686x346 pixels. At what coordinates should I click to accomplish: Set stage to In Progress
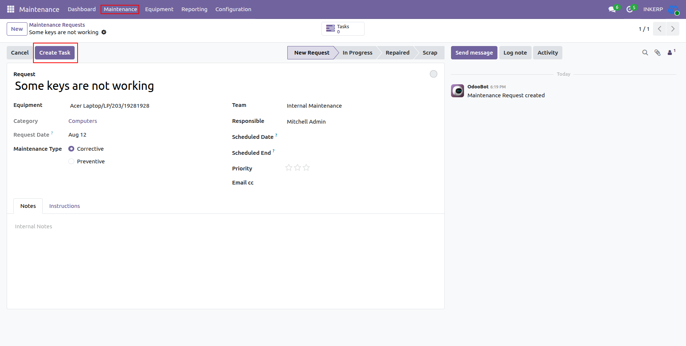(357, 53)
